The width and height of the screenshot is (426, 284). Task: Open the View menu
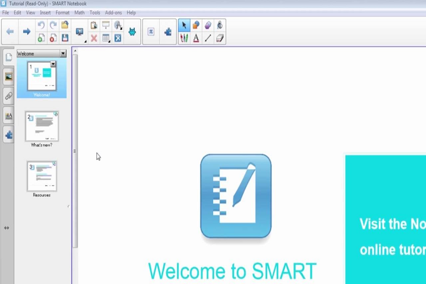point(31,13)
